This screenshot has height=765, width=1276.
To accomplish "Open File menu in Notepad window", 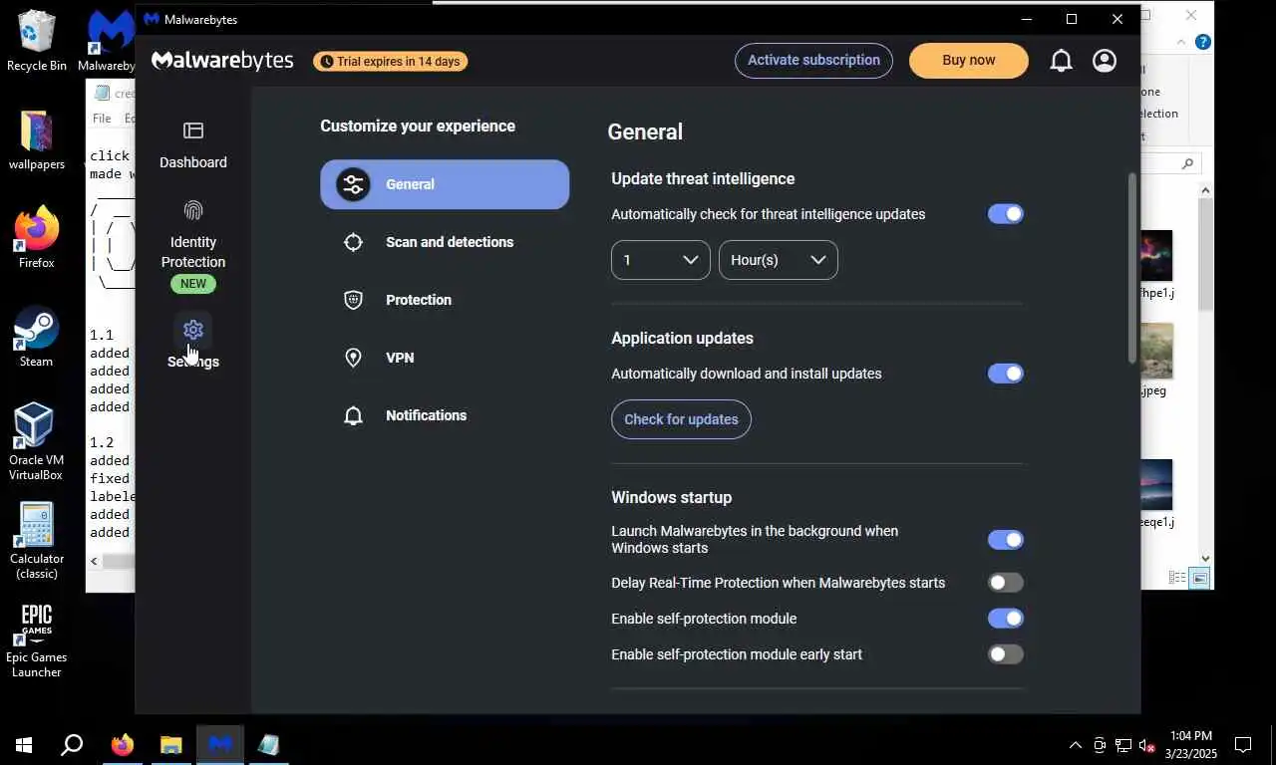I will point(102,118).
